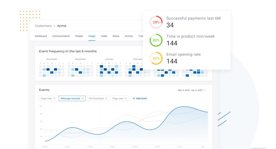
Task: Click a dark blue cell in January heatmap
Action: [x=102, y=66]
